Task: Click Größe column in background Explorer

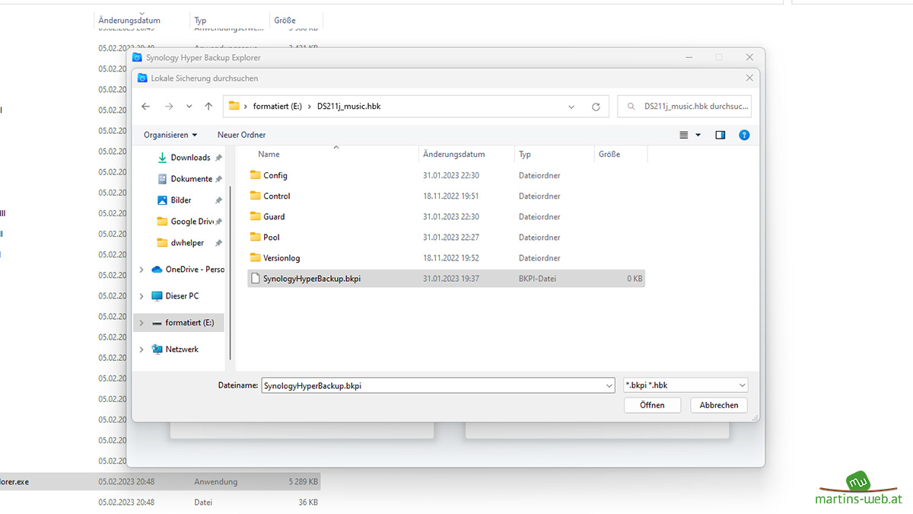Action: [285, 21]
